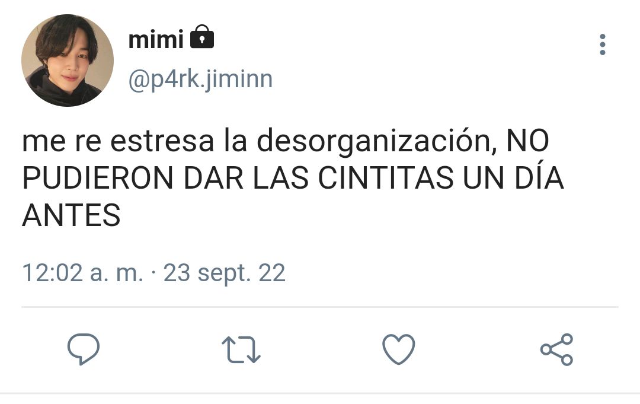This screenshot has height=404, width=640.
Task: Click the word CINTITAS in the tweet
Action: click(x=385, y=178)
